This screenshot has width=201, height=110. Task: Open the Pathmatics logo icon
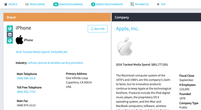pyautogui.click(x=132, y=4)
